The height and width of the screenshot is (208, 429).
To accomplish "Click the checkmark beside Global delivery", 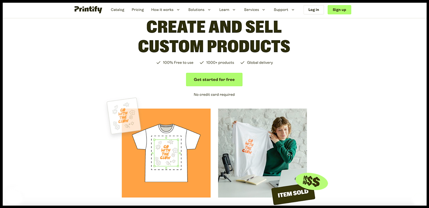I will 242,63.
